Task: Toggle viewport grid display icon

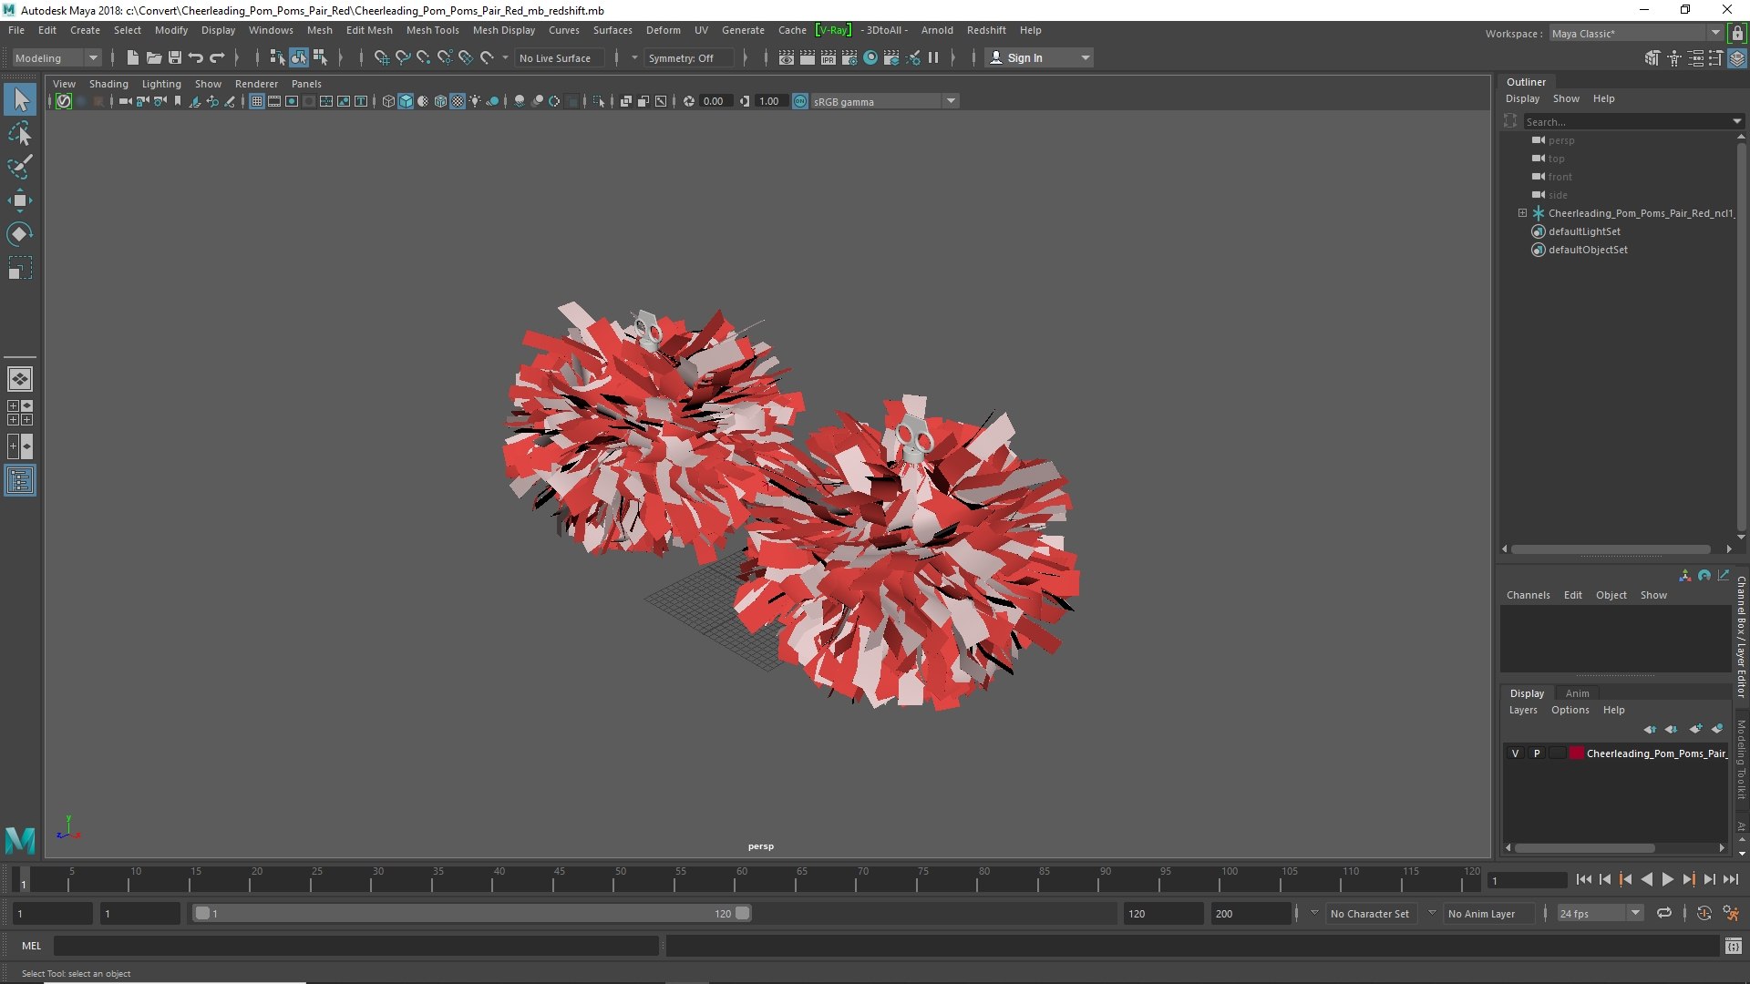Action: [x=257, y=101]
